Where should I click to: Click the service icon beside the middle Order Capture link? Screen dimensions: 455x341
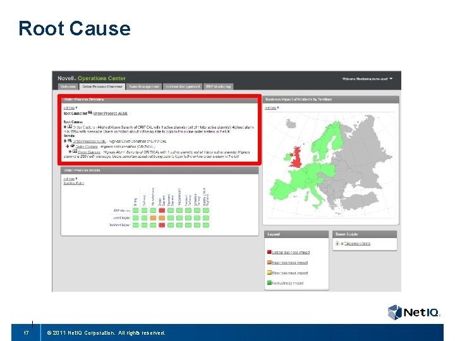(x=72, y=146)
